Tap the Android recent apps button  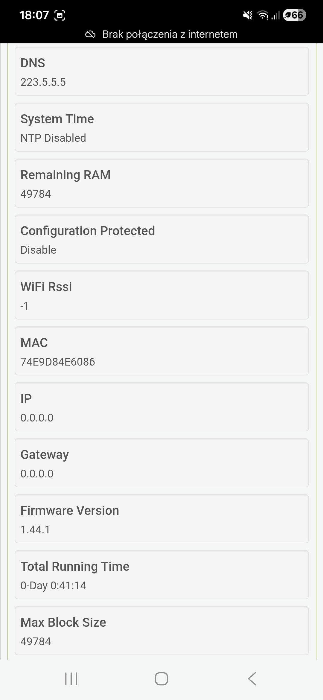pos(71,678)
